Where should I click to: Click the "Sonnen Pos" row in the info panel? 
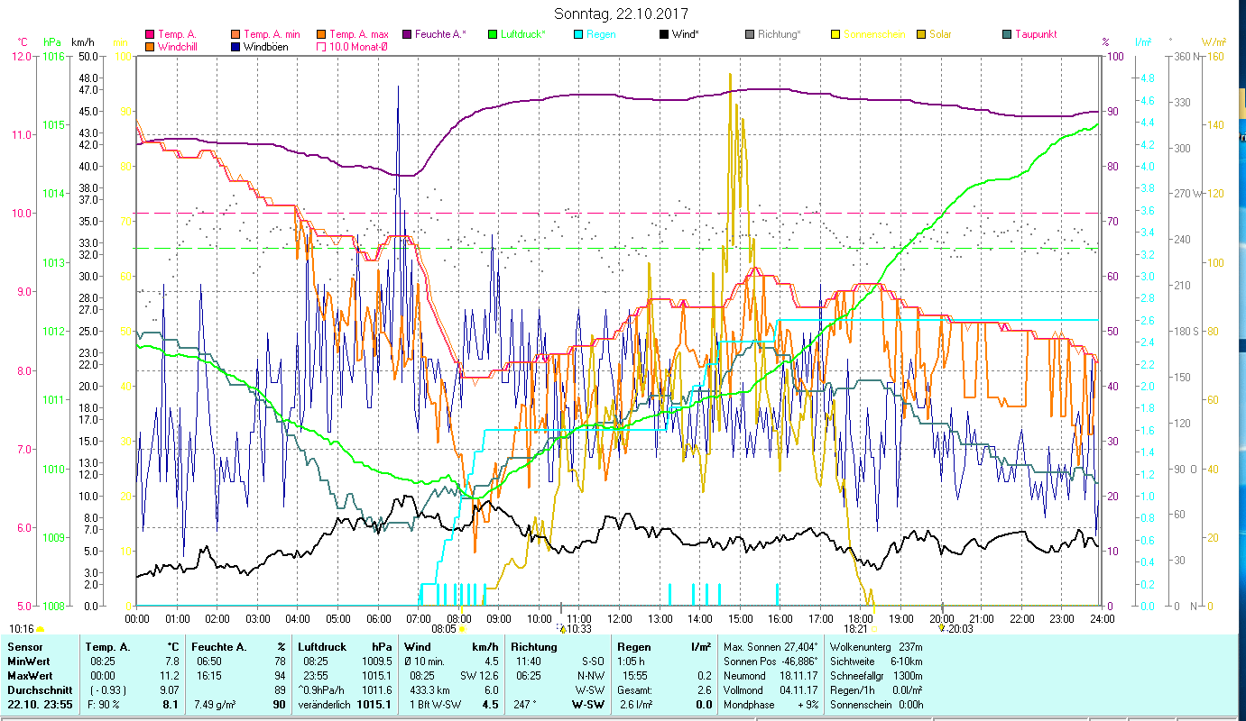point(771,662)
